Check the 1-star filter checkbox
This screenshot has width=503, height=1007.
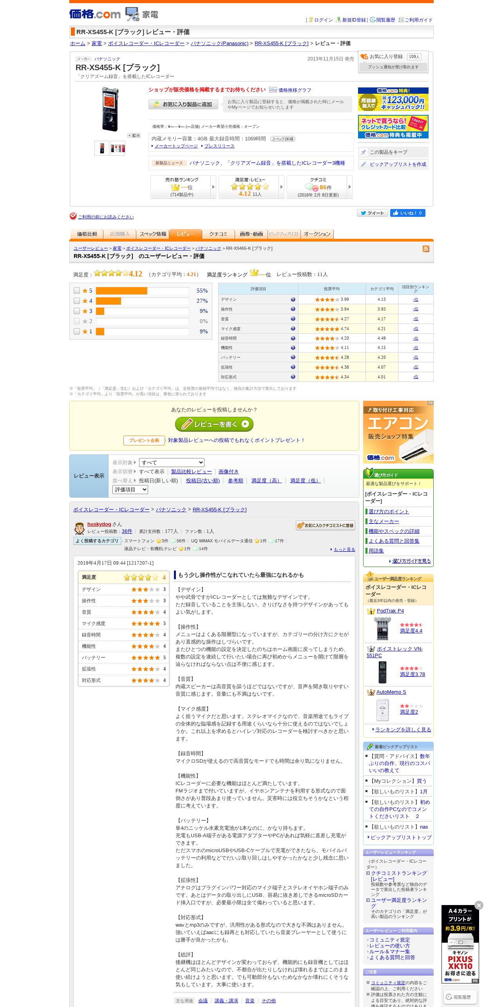click(x=77, y=331)
